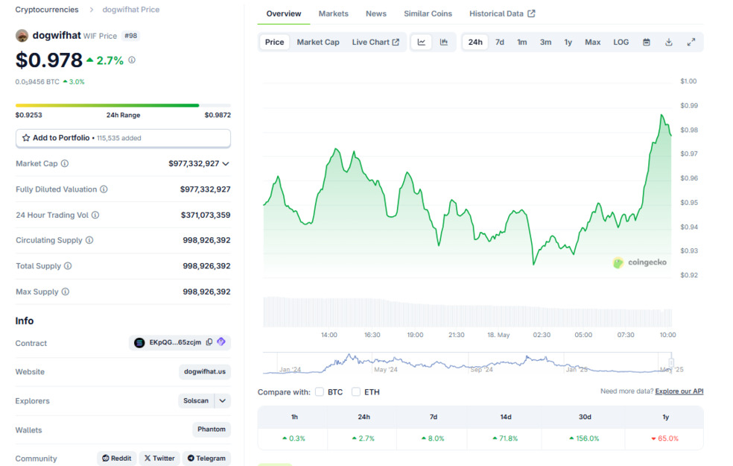Screen dimensions: 733x466
Task: Open the Overview tab
Action: pyautogui.click(x=284, y=13)
